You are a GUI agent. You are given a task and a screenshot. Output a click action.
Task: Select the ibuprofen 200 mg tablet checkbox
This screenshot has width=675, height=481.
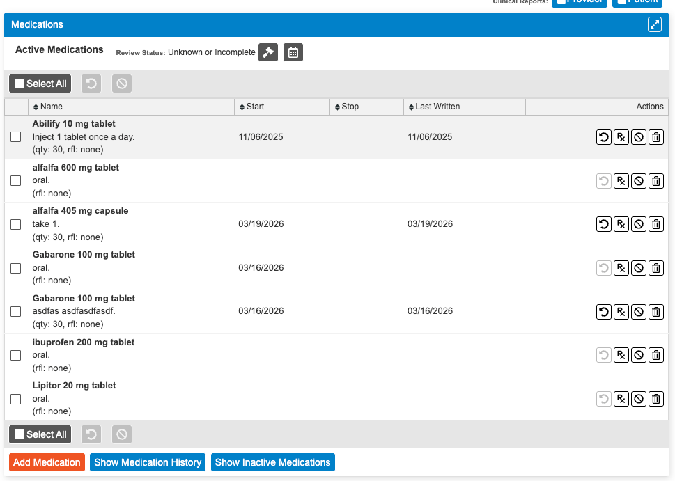pos(16,355)
